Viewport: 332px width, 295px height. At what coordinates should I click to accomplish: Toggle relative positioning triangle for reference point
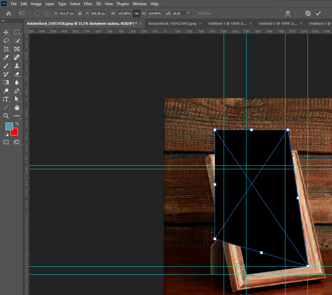(80, 13)
